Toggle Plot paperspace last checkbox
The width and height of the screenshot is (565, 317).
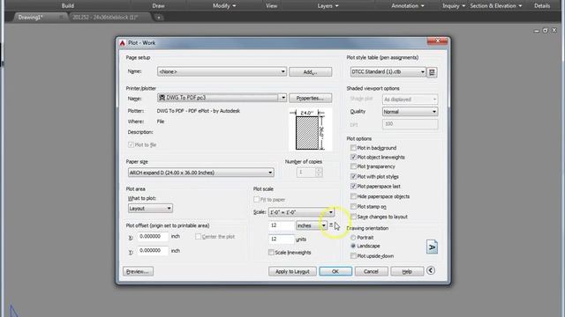click(x=353, y=186)
